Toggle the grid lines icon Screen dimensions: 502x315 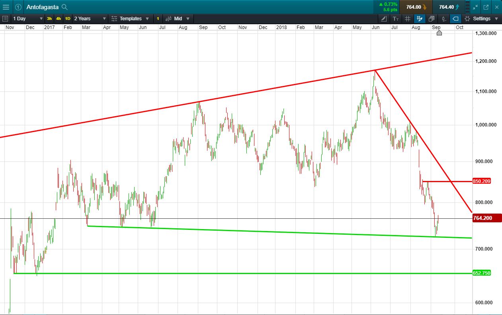tap(407, 19)
